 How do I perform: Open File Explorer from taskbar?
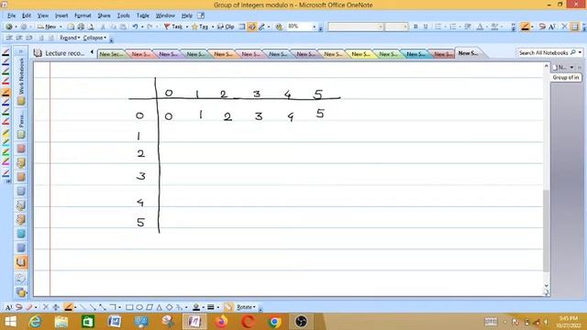click(61, 322)
